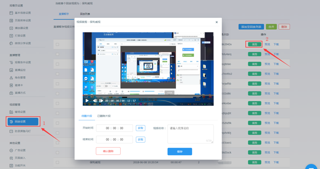Close the 视频裁剪 dialog with the X

click(x=217, y=22)
